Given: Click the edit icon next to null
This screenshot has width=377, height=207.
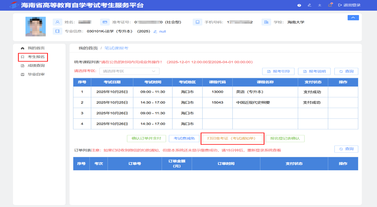Looking at the screenshot, I should point(155,31).
